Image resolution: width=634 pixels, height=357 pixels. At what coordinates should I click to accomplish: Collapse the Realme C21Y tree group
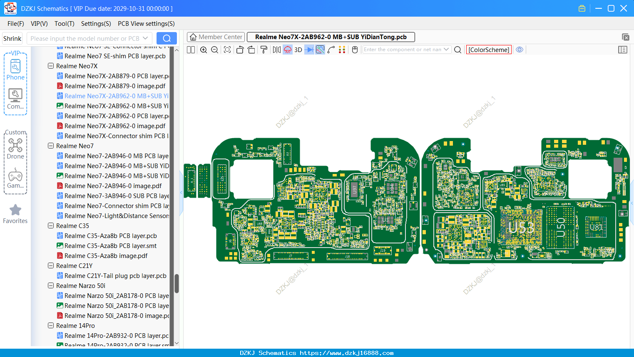pos(51,266)
